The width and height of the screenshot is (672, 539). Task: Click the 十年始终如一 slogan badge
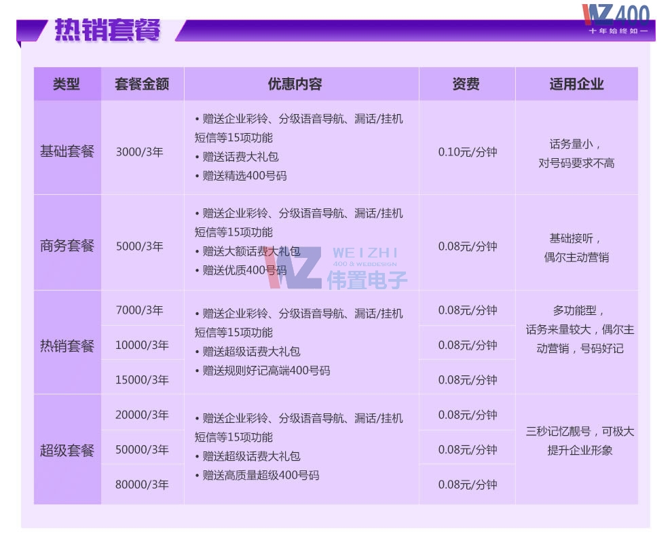(x=620, y=29)
